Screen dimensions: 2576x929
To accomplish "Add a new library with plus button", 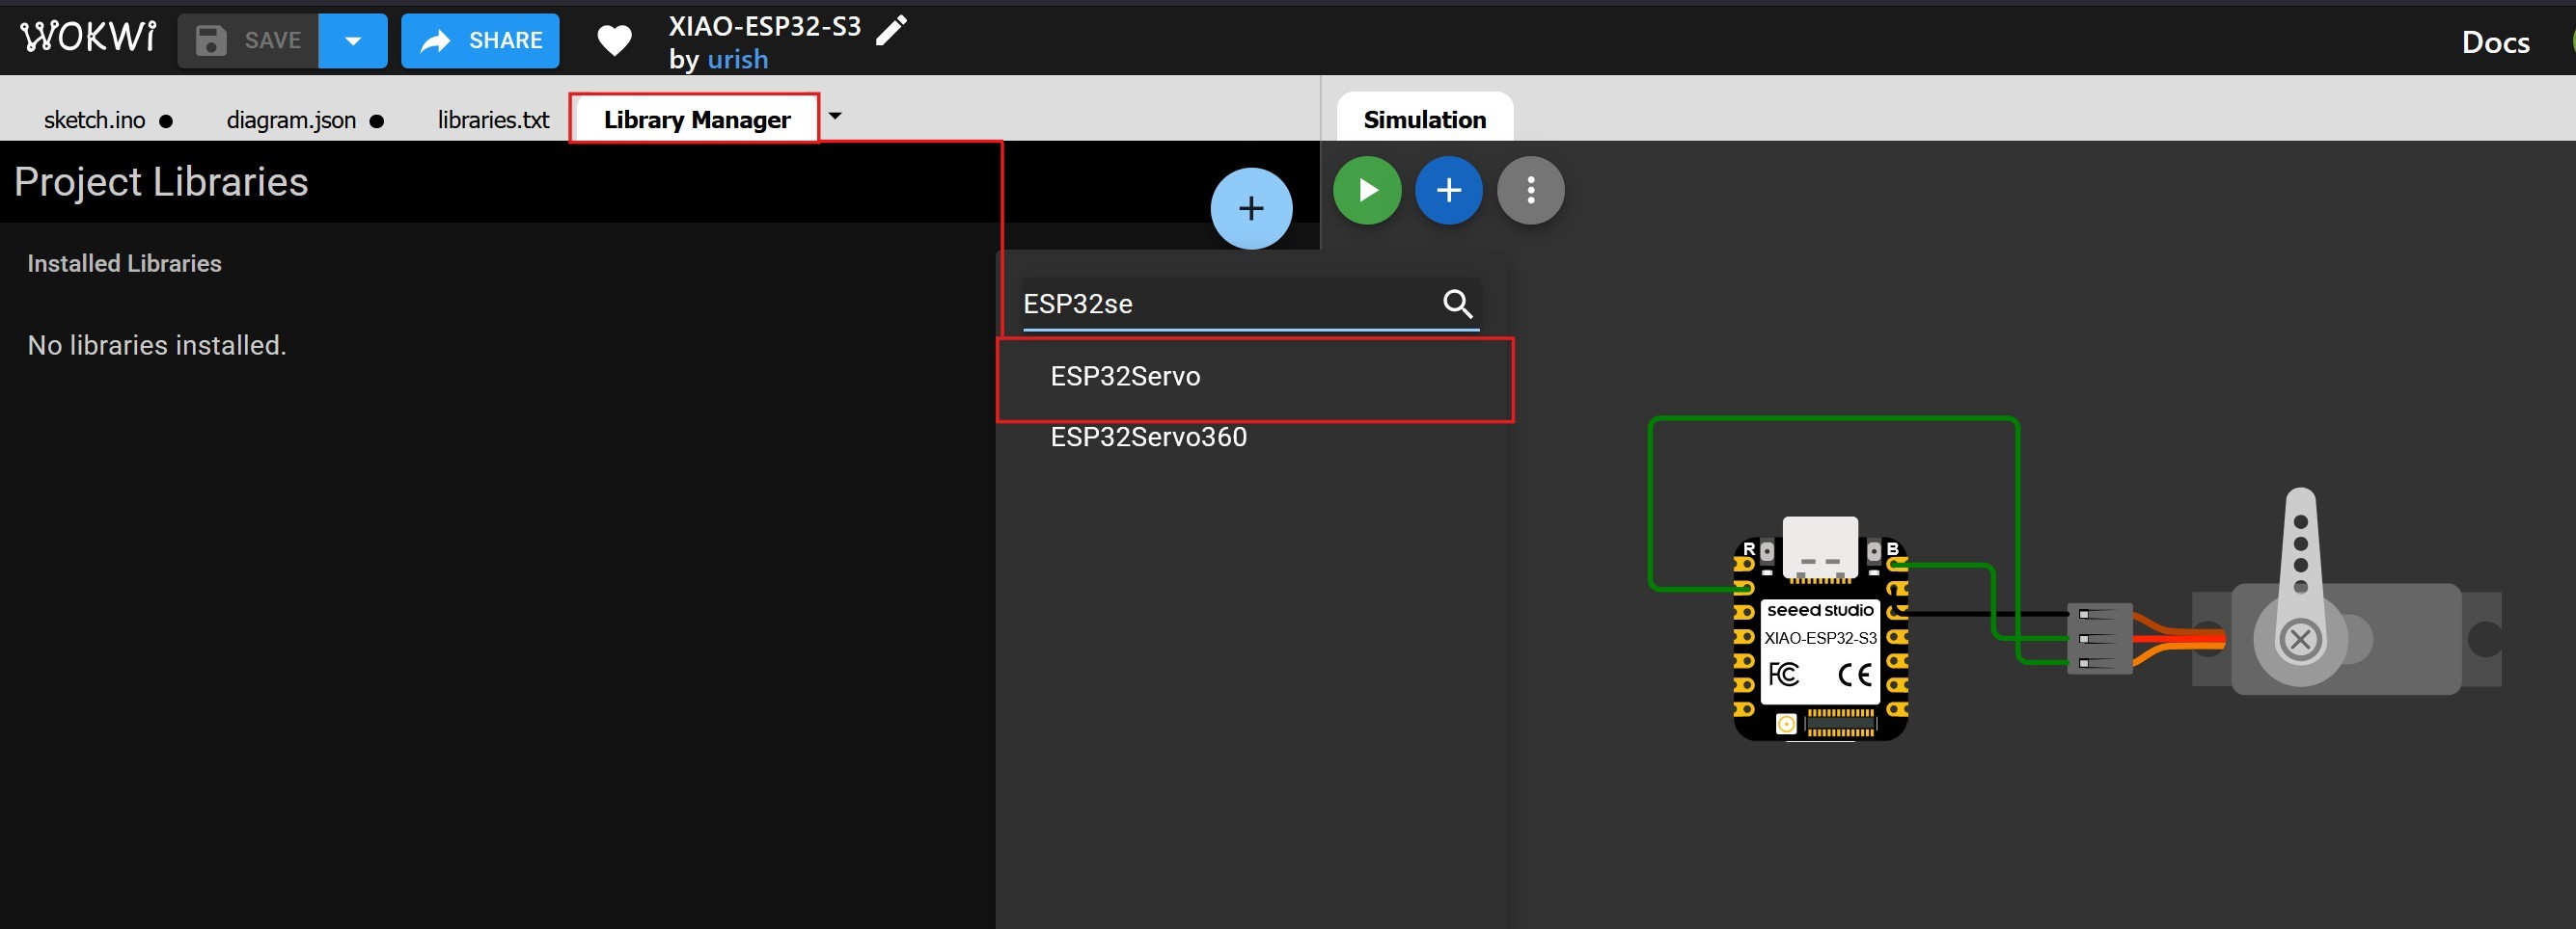I will [x=1251, y=209].
